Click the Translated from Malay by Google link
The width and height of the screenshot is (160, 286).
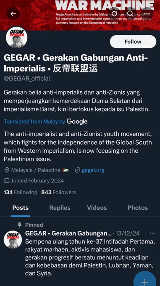(45, 122)
